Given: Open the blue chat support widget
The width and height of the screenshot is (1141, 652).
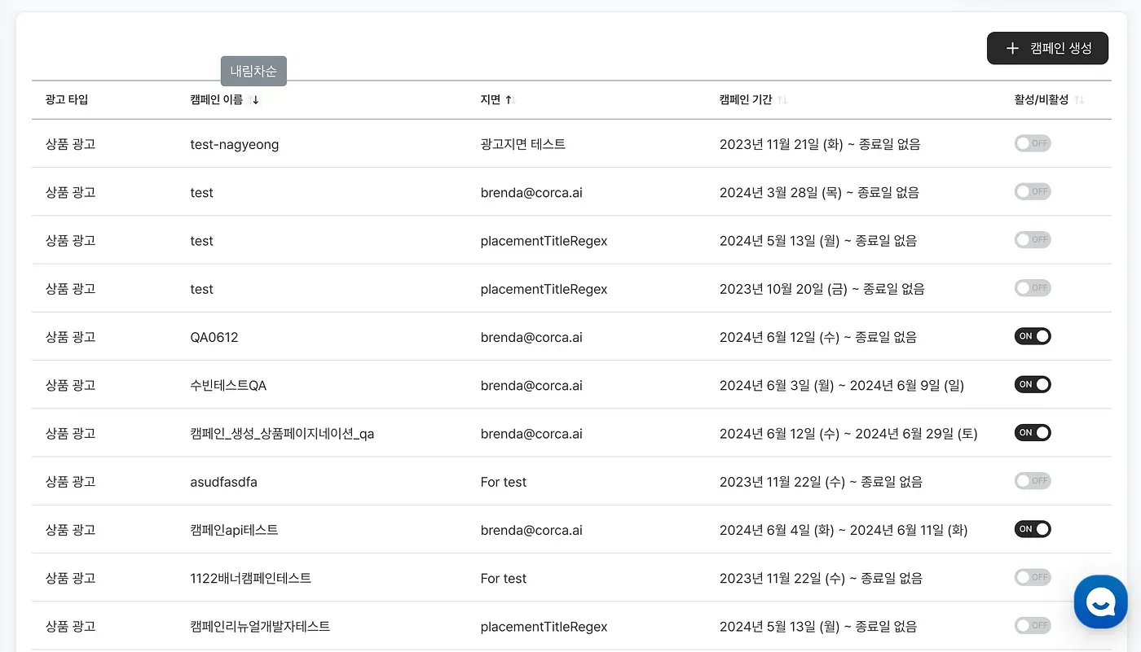Looking at the screenshot, I should [x=1100, y=602].
